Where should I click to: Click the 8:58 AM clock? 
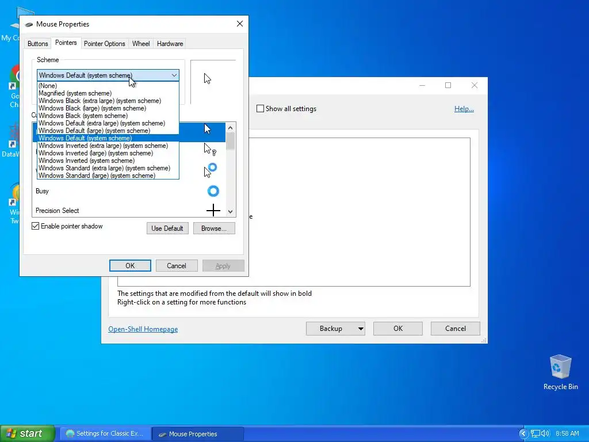[567, 433]
